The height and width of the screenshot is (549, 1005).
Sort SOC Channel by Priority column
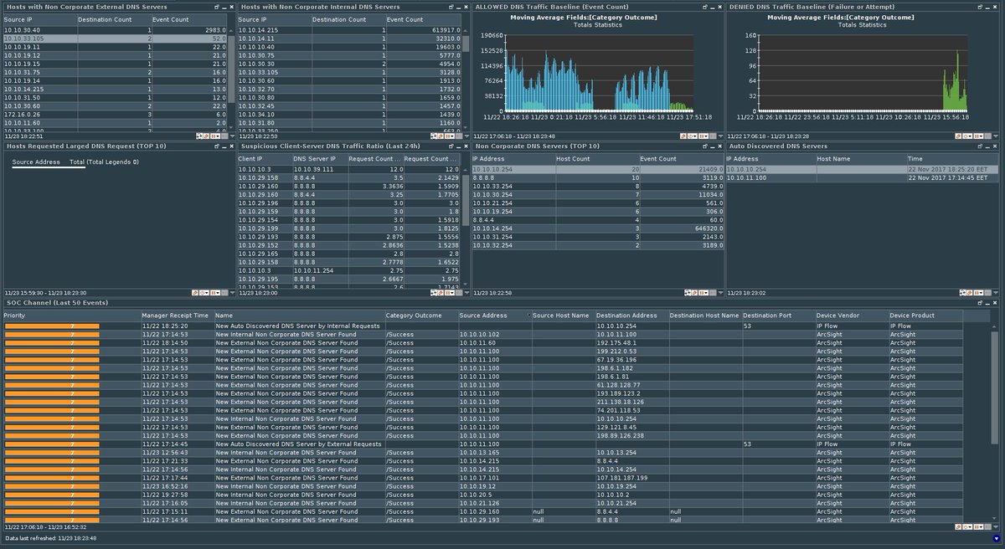point(70,316)
